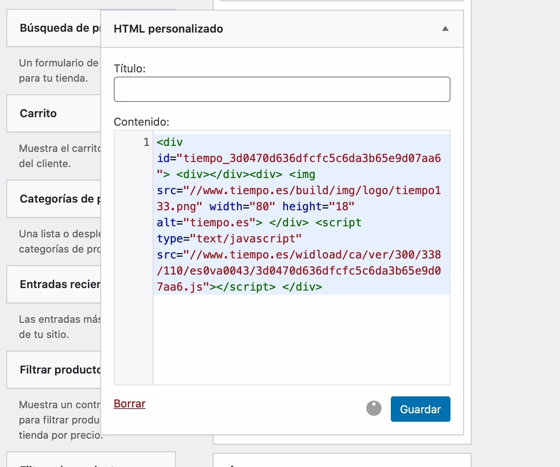Select the Entradas recientes widget

point(54,284)
